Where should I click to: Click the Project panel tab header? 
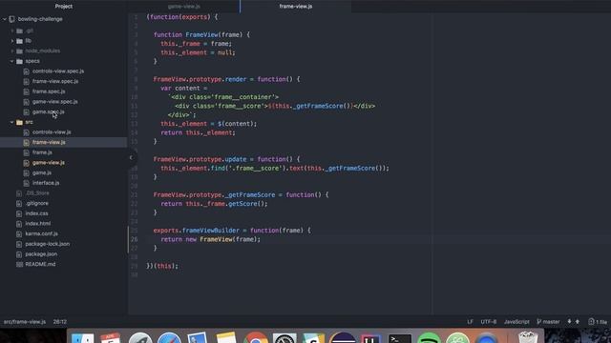(x=64, y=7)
